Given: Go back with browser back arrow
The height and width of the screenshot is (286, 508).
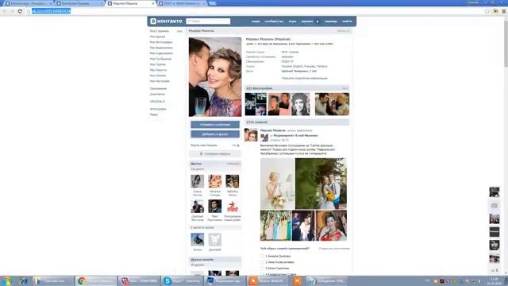Looking at the screenshot, I should pyautogui.click(x=5, y=11).
